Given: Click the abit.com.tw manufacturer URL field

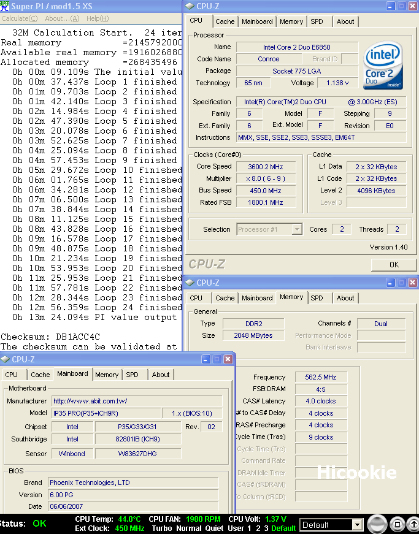Looking at the screenshot, I should pyautogui.click(x=137, y=401).
